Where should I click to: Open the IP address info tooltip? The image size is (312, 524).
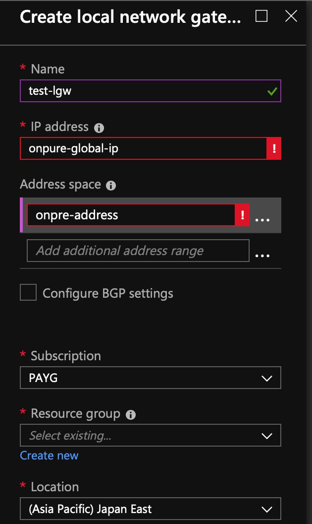point(99,127)
